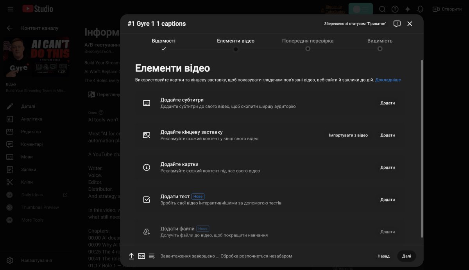Open Налаштування settings in the sidebar

pos(36,260)
